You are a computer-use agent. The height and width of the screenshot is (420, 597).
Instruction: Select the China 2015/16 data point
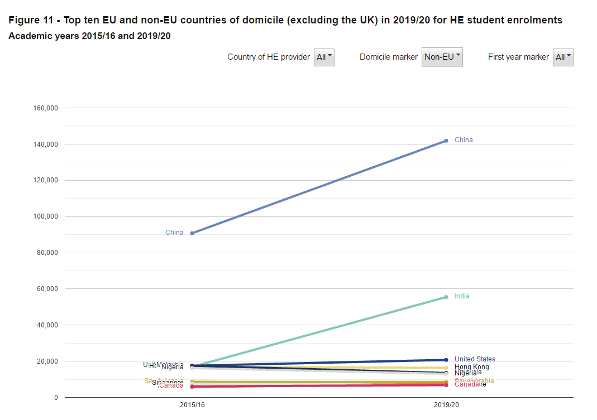192,233
